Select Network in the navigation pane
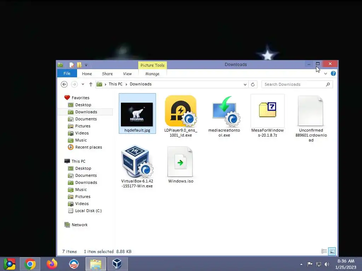The height and width of the screenshot is (271, 362). coord(80,225)
